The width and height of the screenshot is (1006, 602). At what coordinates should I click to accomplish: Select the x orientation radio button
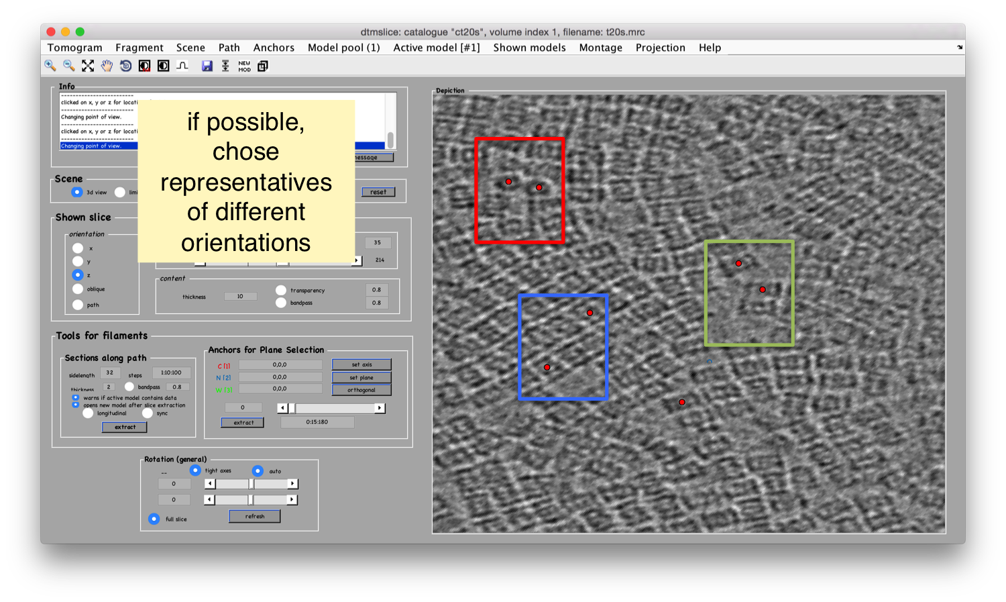(78, 248)
